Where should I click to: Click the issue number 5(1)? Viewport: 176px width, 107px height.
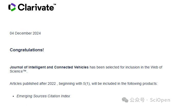click(x=87, y=84)
